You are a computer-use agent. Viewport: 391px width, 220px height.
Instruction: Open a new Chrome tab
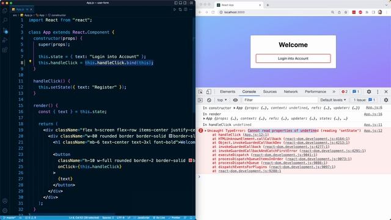click(x=268, y=5)
